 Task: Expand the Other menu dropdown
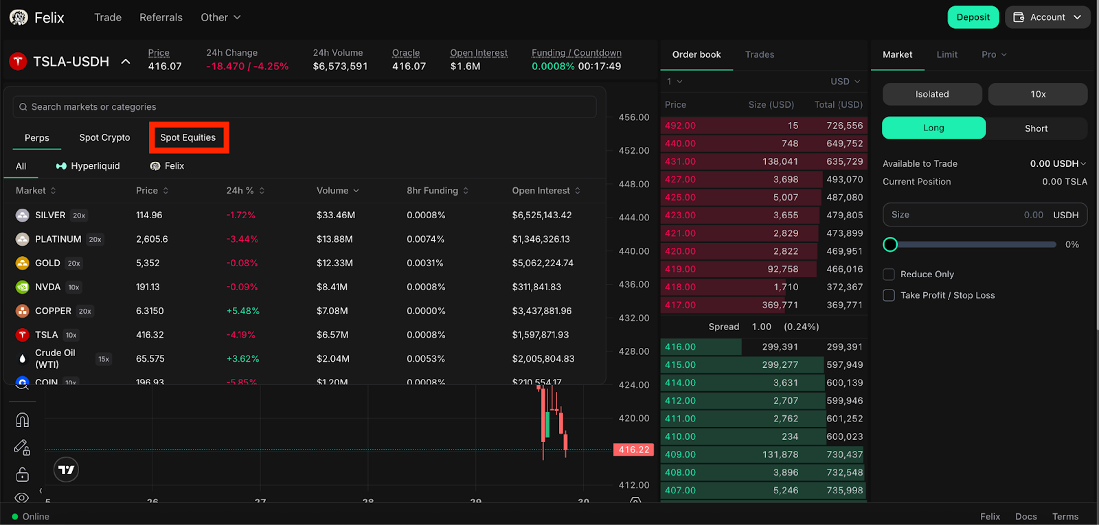220,17
